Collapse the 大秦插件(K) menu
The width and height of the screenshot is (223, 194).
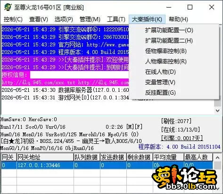pos(147,19)
